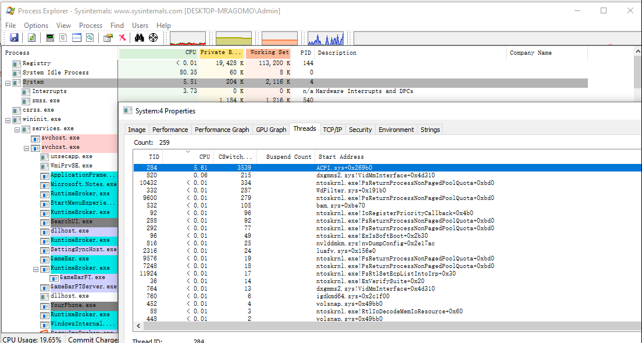Image resolution: width=642 pixels, height=343 pixels.
Task: Click the YourPhone.exe process icon
Action: pos(45,306)
